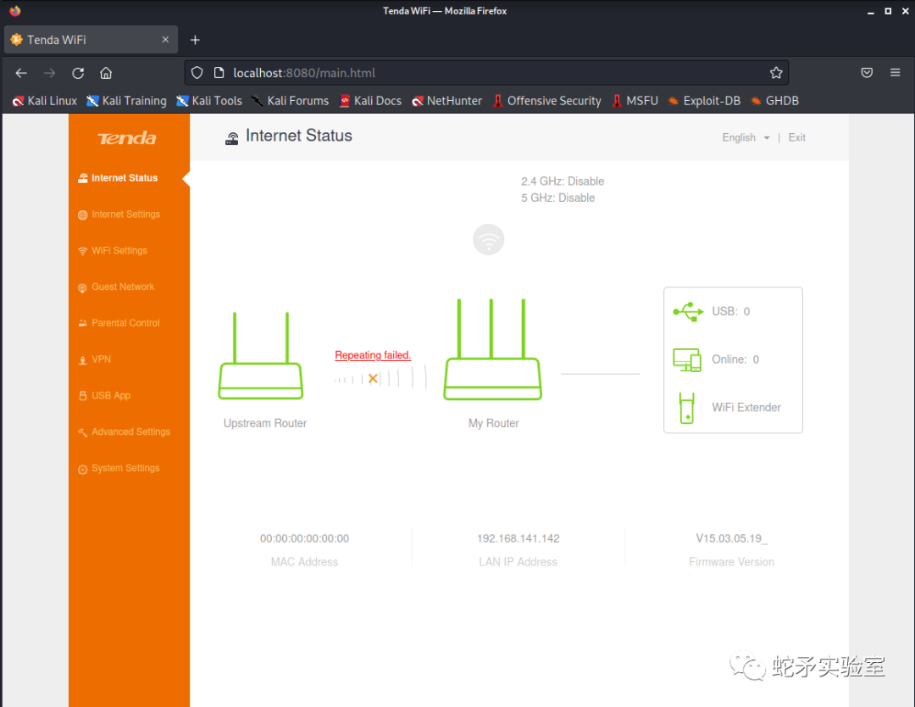Close the Tenda WiFi tab
Screen dimensions: 915x707
[165, 40]
